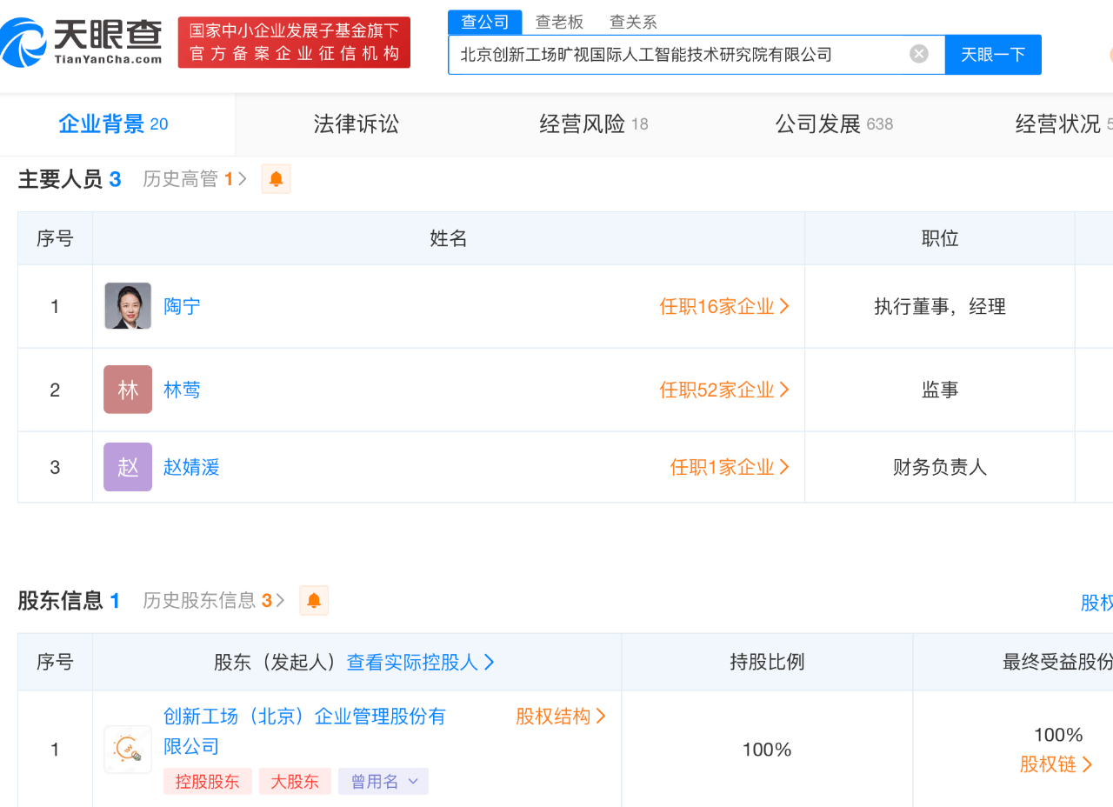Screen dimensions: 1113x807
Task: Click the bell alert icon beside 股东信息
Action: pyautogui.click(x=314, y=600)
